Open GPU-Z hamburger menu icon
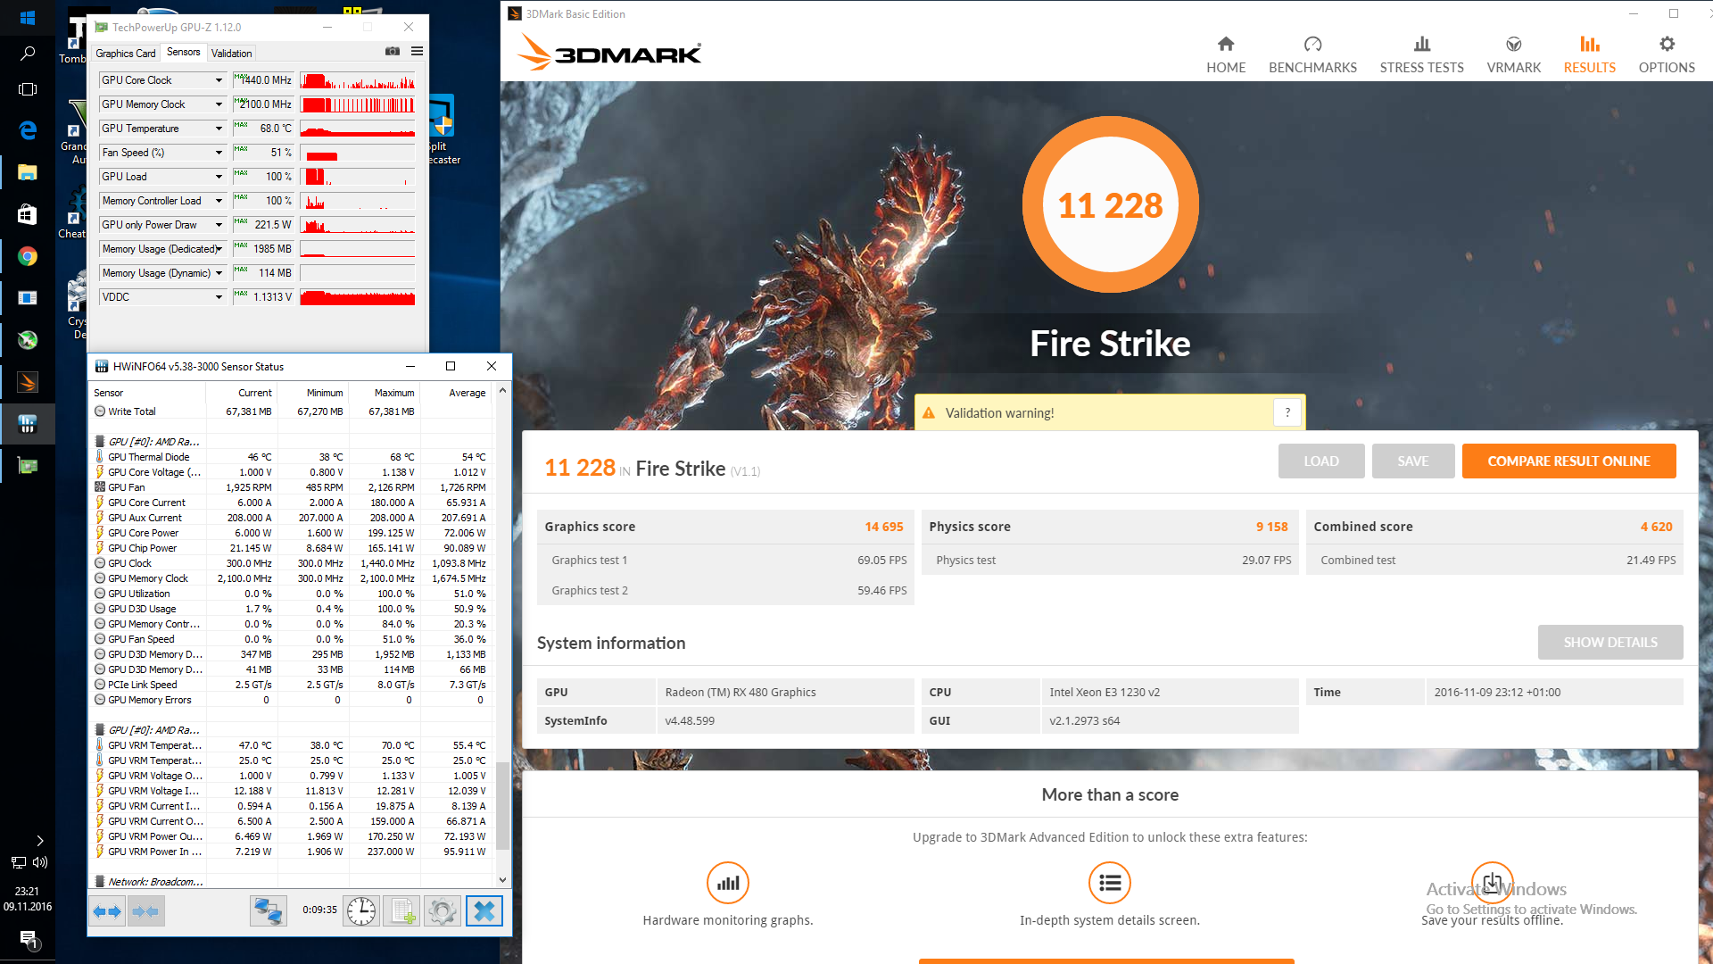Image resolution: width=1713 pixels, height=964 pixels. point(417,52)
